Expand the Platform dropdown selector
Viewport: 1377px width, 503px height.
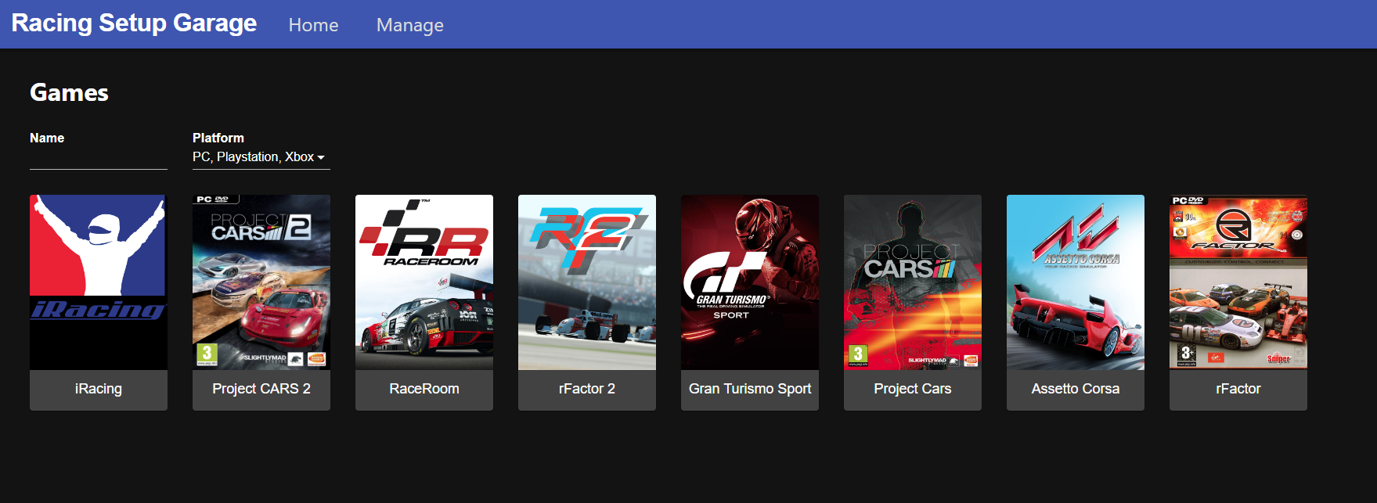pos(261,157)
